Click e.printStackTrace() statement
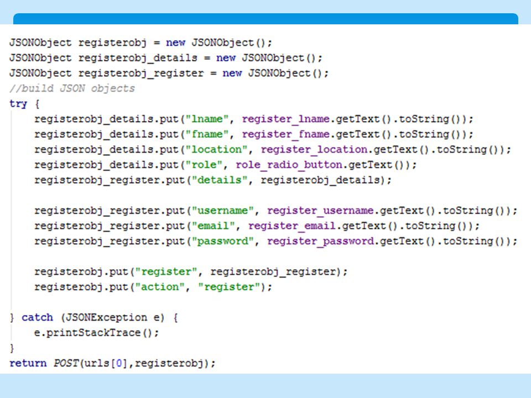Viewport: 531px width, 398px height. point(96,333)
